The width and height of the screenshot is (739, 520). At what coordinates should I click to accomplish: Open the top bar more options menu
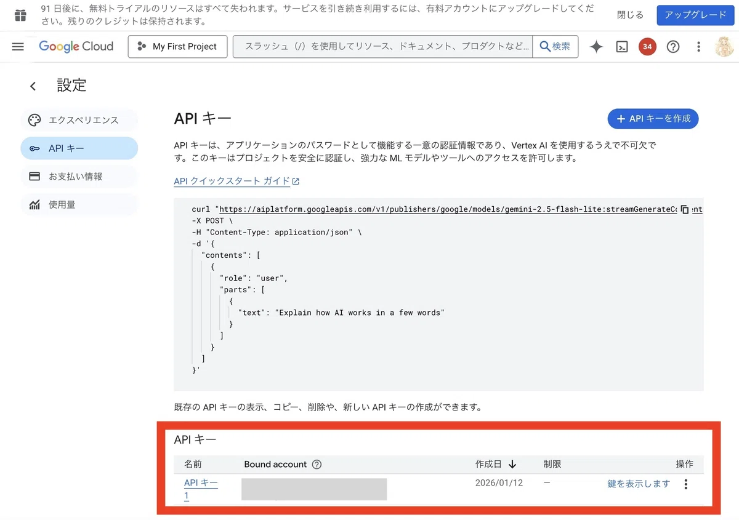[x=698, y=46]
